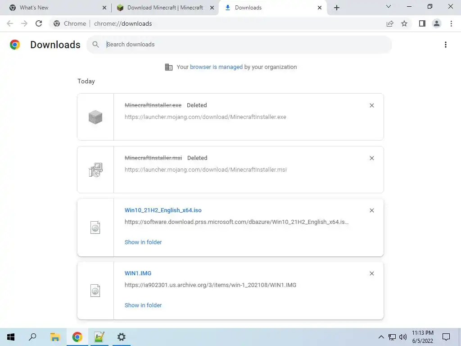The image size is (461, 346).
Task: Click the archive.org WIN1.IMG URL
Action: pos(210,285)
